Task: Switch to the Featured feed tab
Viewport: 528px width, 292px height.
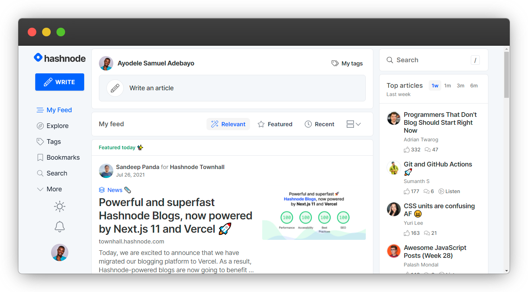Action: (x=275, y=124)
